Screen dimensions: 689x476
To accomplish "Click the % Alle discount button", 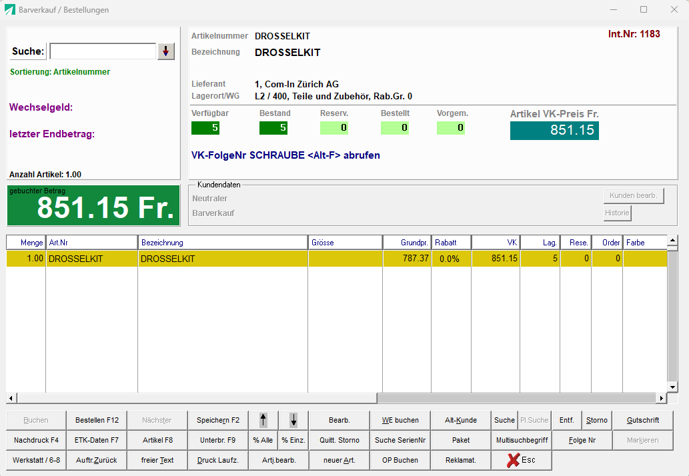I will click(263, 440).
